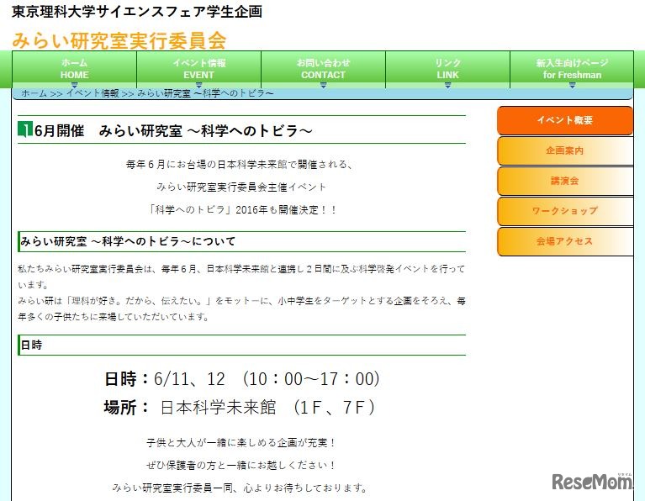
Task: Click the paragraph starting みらい研は「理科が好き
Action: point(241,309)
